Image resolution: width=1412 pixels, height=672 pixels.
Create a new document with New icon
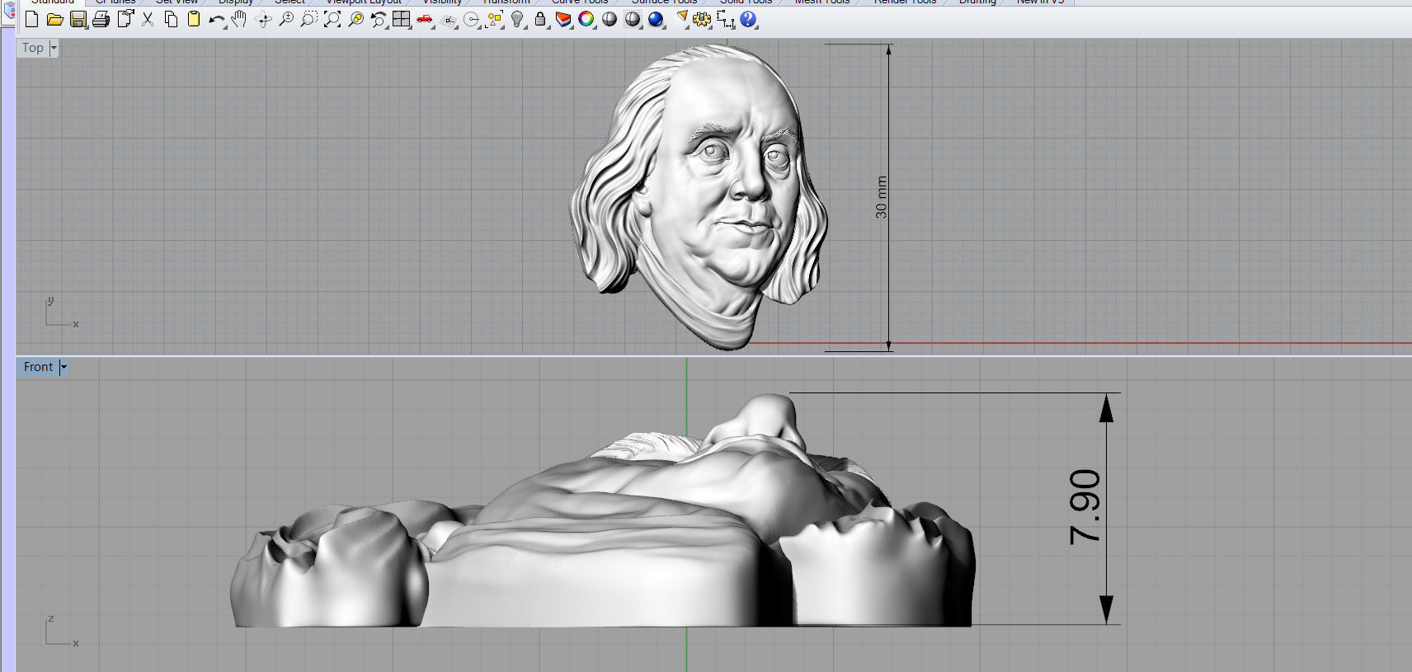click(x=31, y=19)
